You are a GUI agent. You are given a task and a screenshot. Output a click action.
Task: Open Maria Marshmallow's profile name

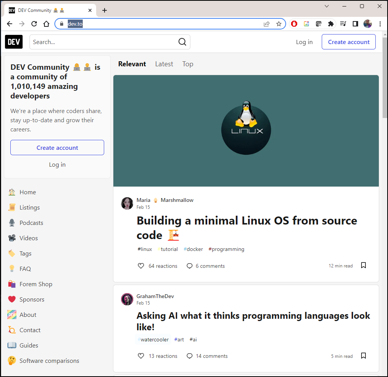[165, 200]
